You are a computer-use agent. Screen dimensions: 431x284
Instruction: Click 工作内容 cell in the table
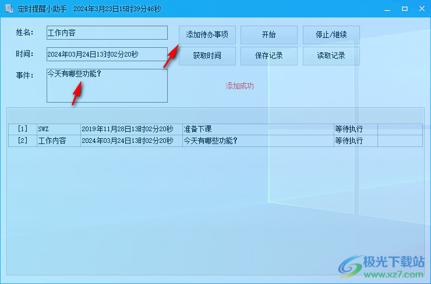59,141
